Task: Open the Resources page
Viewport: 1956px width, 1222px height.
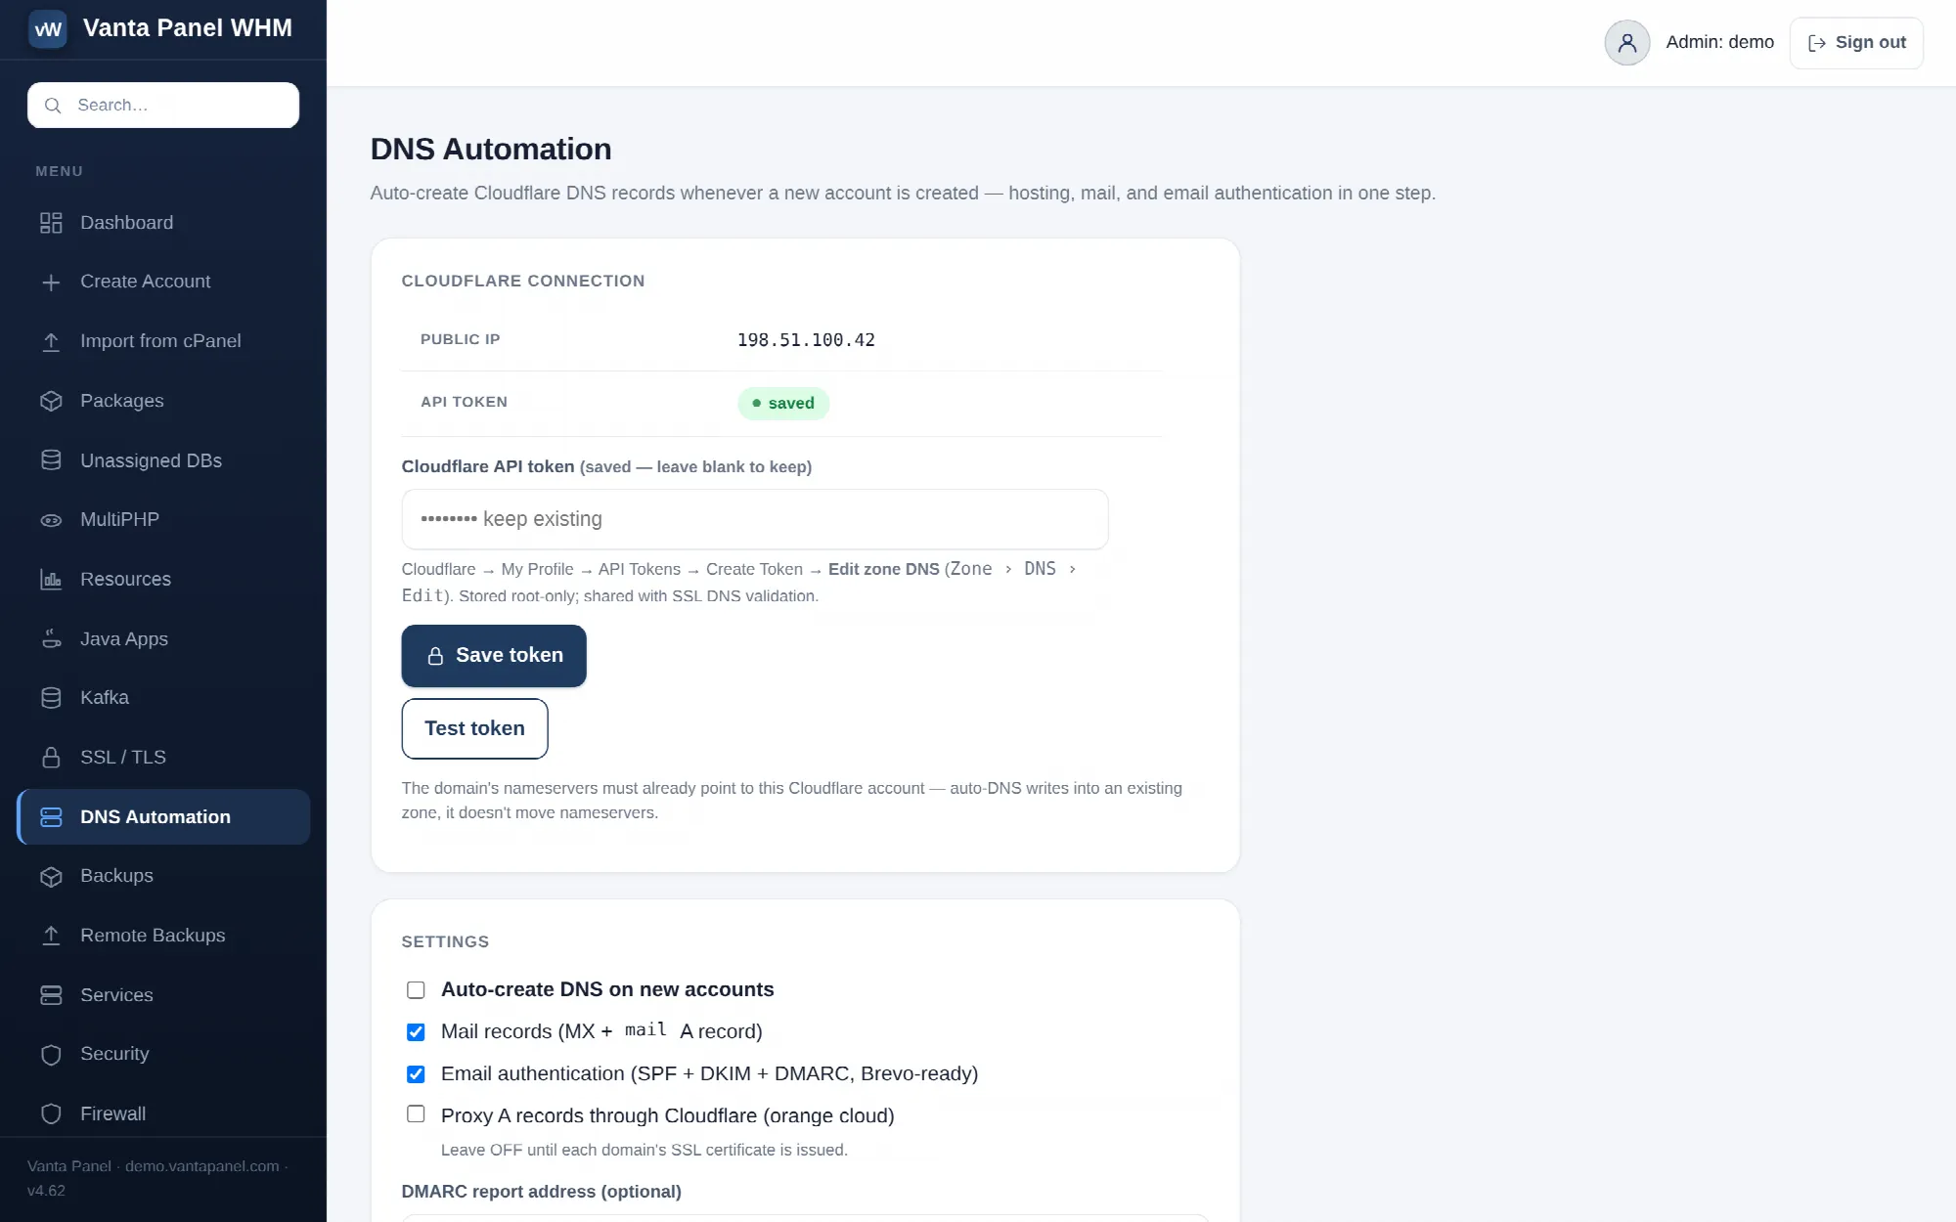Action: pyautogui.click(x=163, y=579)
